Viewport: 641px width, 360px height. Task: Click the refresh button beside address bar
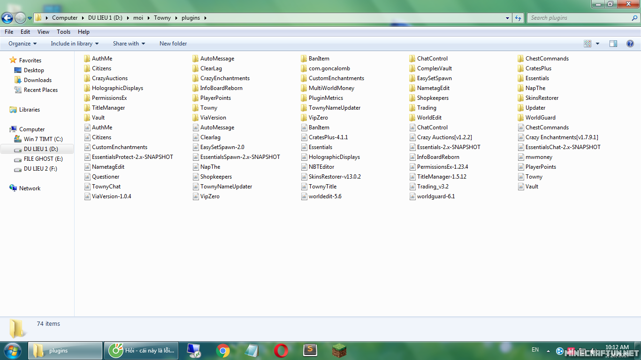point(518,18)
